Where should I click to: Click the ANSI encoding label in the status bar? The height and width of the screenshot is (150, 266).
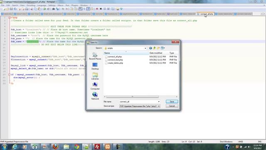point(241,142)
